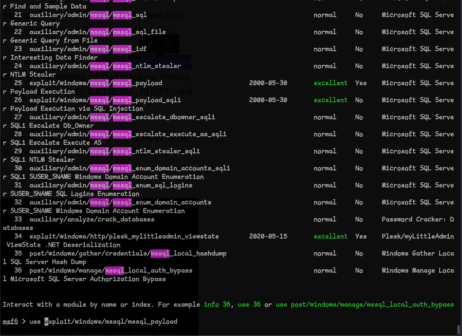Click module 33 auxiliary/analyze/crack_databases path
This screenshot has height=336, width=462.
91,220
